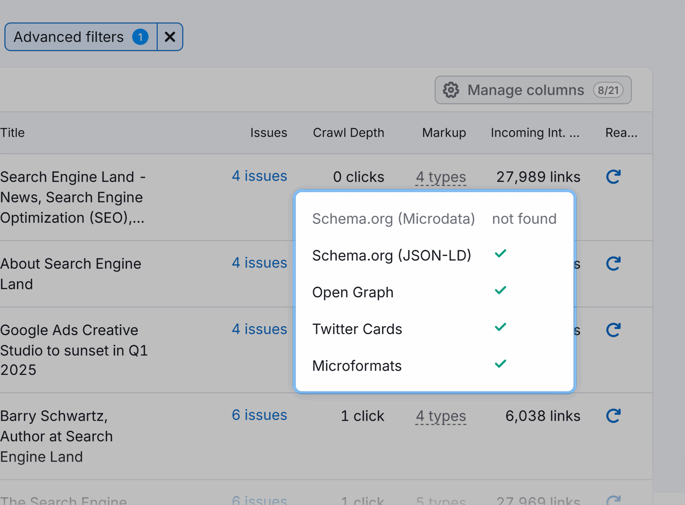Re-audit the Google Ads Creative Studio row
685x505 pixels.
coord(613,330)
